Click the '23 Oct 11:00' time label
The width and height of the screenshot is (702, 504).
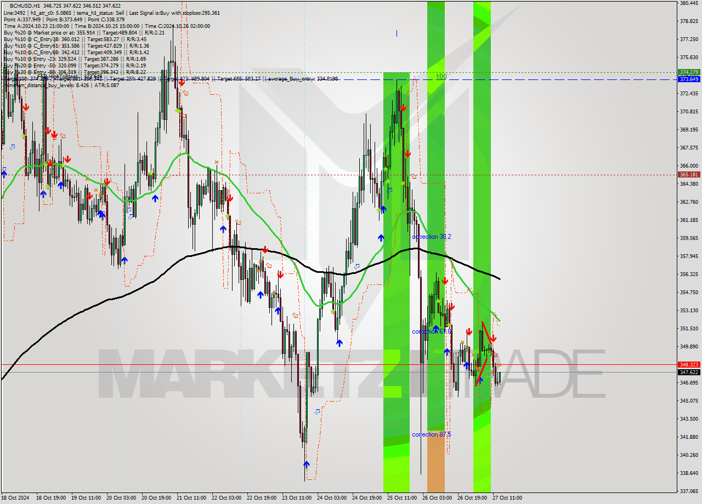point(297,498)
